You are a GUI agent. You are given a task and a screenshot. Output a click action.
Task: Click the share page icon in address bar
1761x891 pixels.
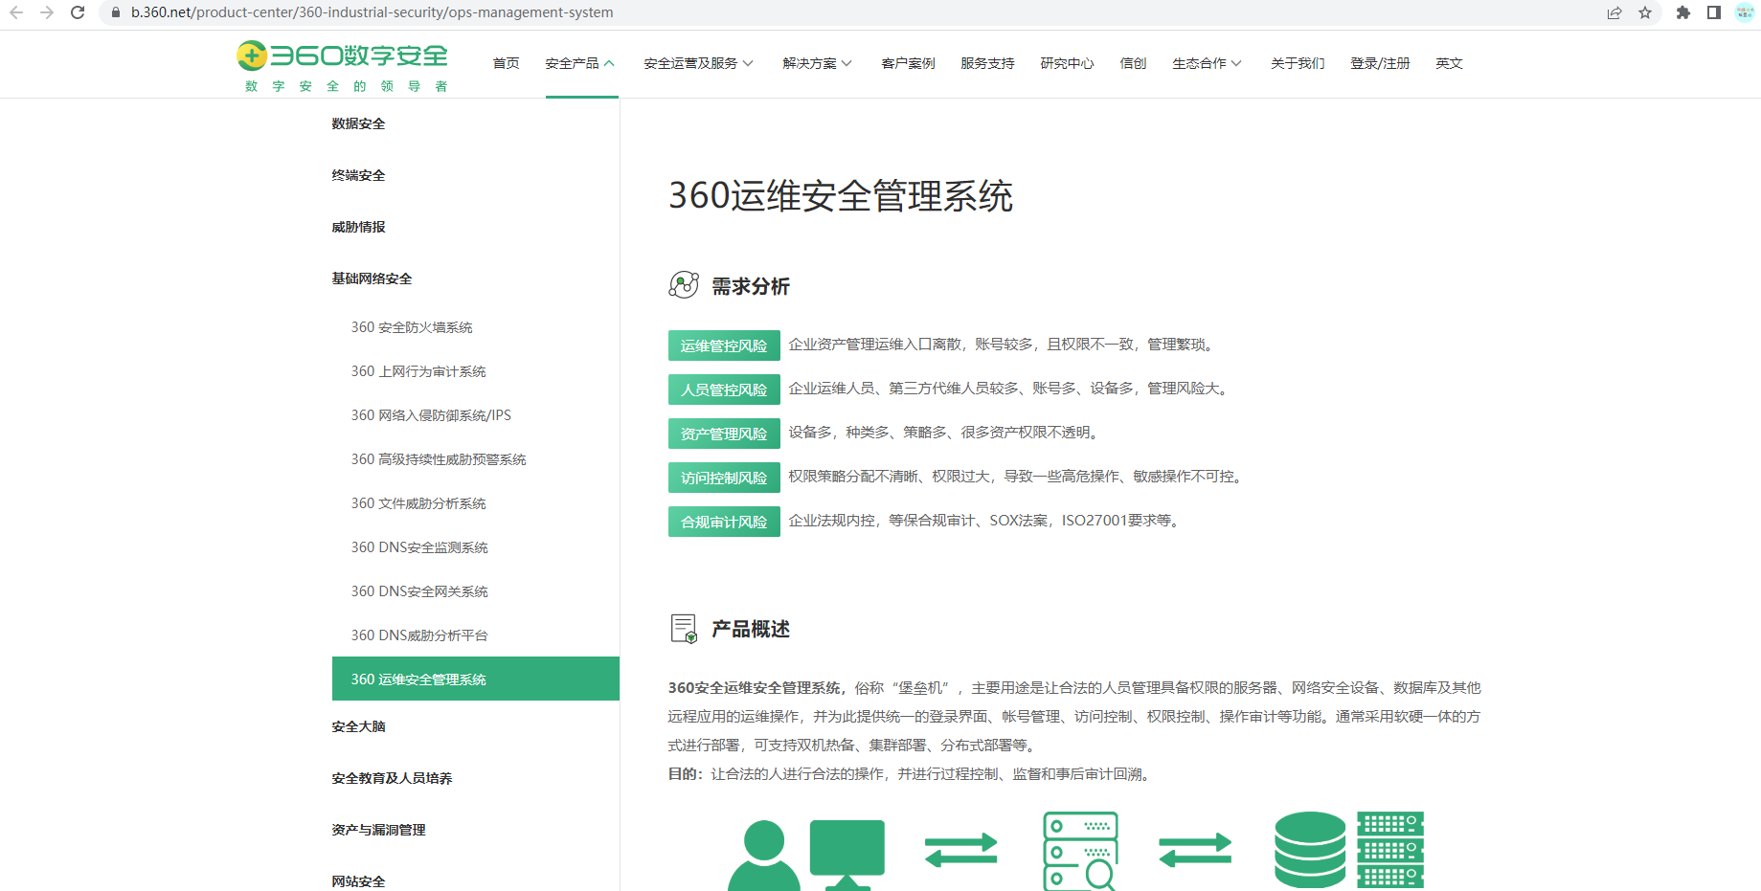(1614, 12)
